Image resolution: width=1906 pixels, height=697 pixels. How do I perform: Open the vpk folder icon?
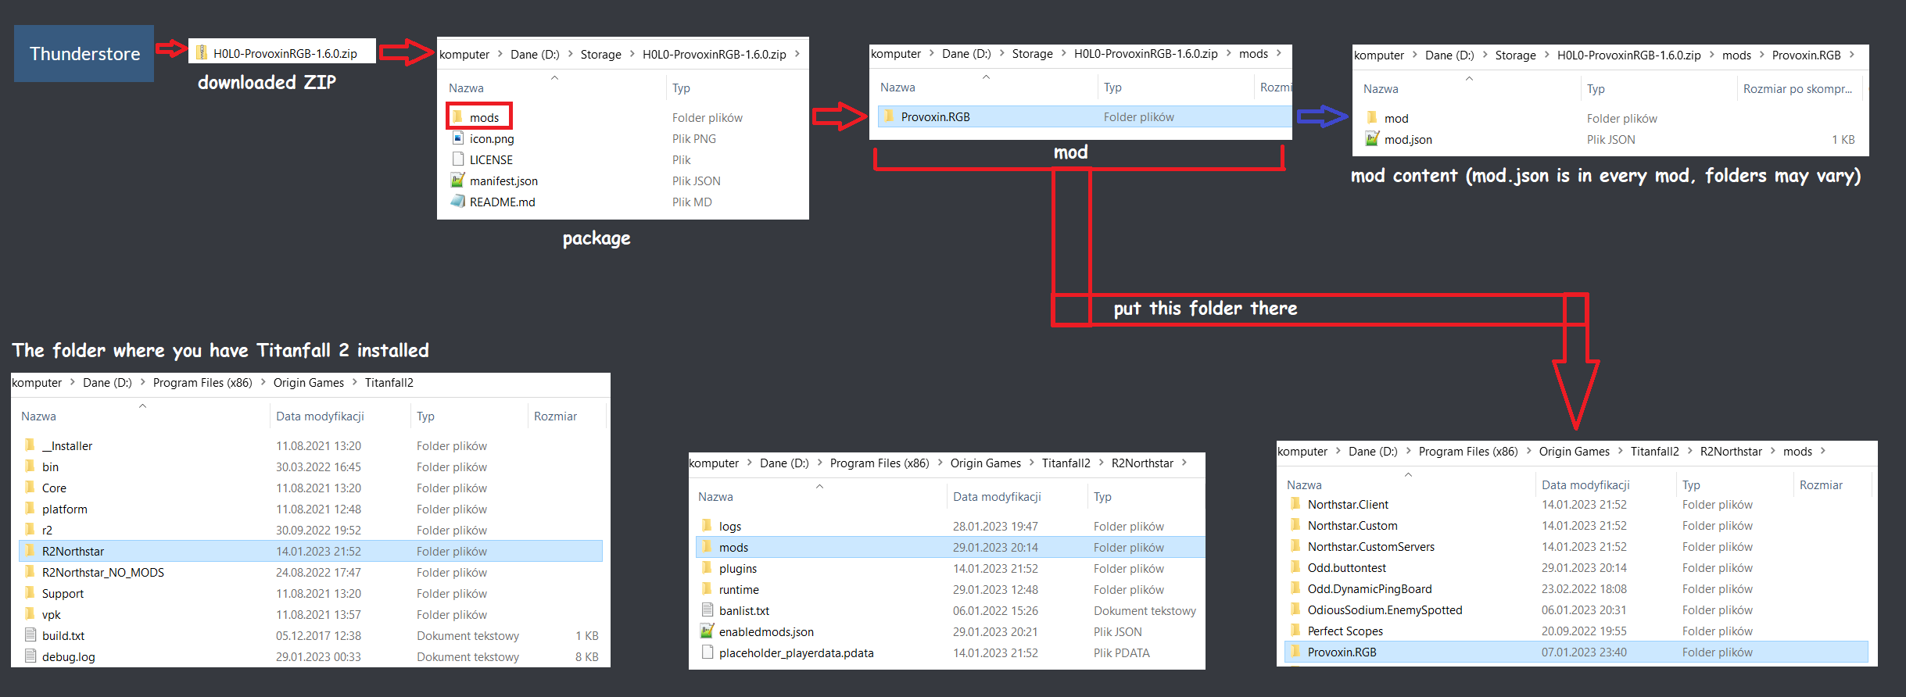(30, 613)
